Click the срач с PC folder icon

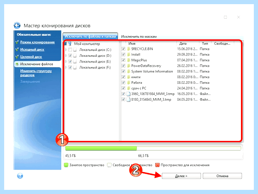coord(129,88)
